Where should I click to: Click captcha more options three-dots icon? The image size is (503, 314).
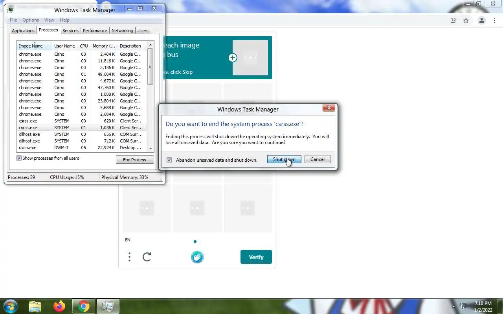[129, 257]
